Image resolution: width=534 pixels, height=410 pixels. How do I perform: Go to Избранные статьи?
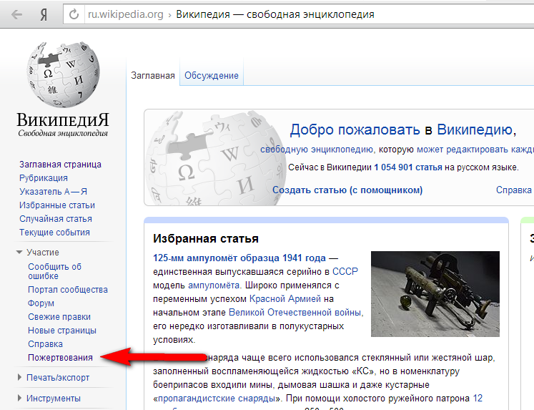coord(57,205)
